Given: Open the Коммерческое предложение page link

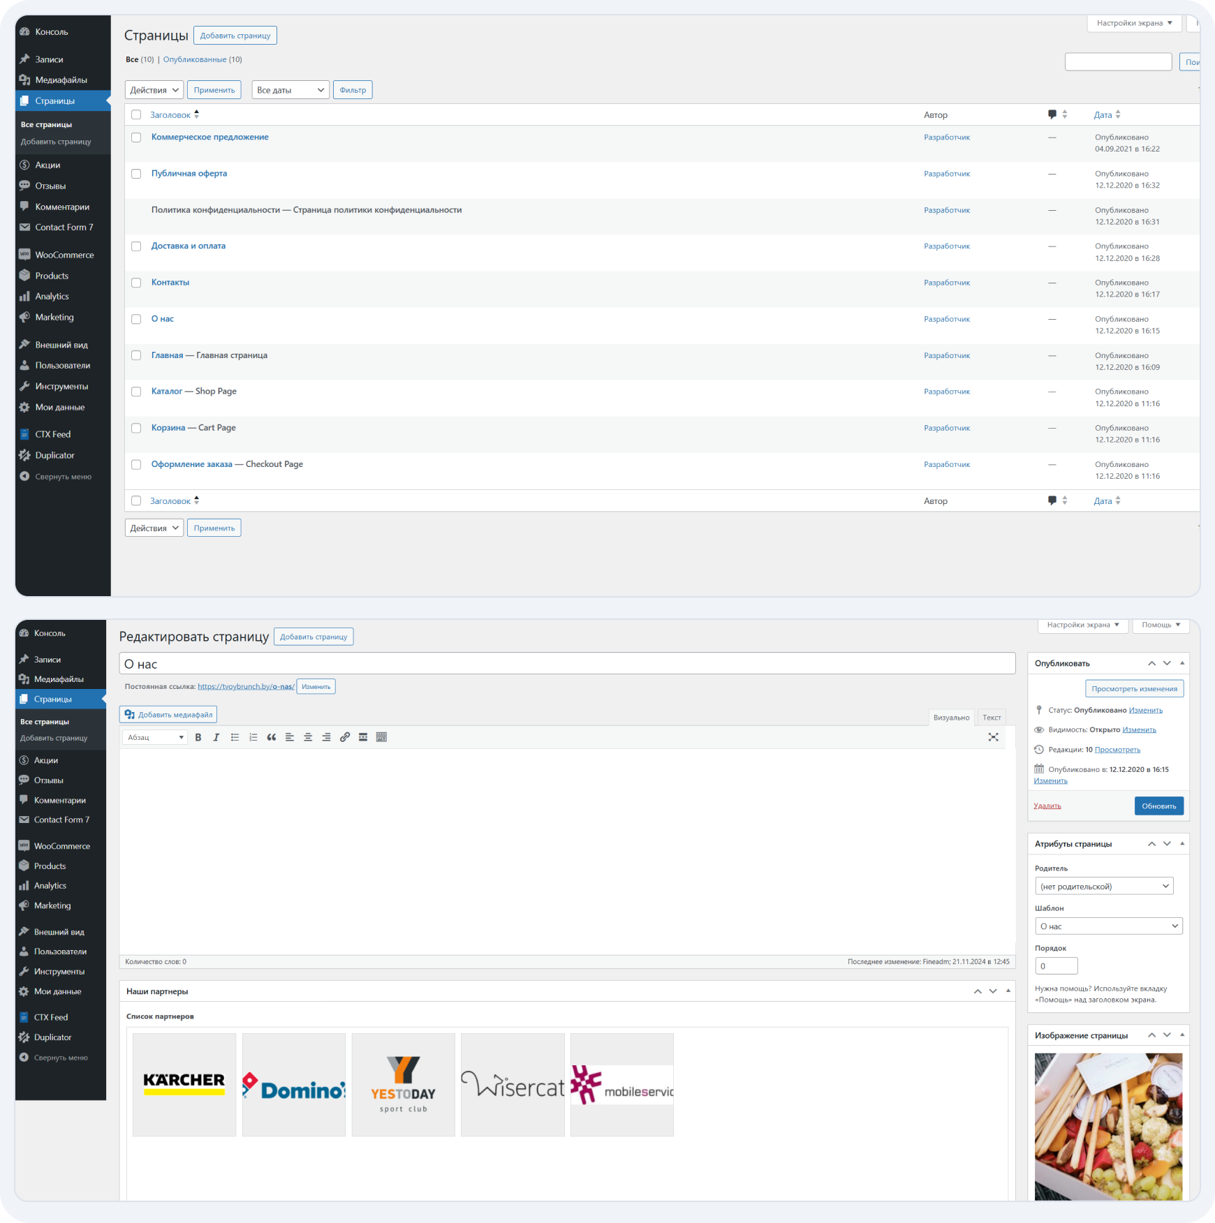Looking at the screenshot, I should (210, 137).
